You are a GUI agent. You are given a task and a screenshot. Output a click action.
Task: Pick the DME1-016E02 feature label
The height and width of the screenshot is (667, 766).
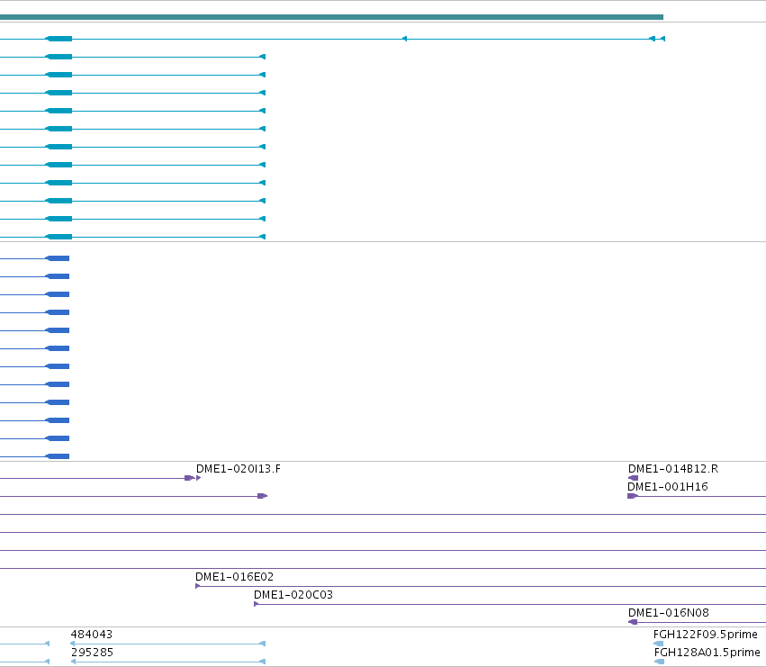click(235, 577)
